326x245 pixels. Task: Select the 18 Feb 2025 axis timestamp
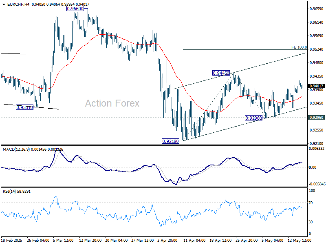pyautogui.click(x=12, y=241)
